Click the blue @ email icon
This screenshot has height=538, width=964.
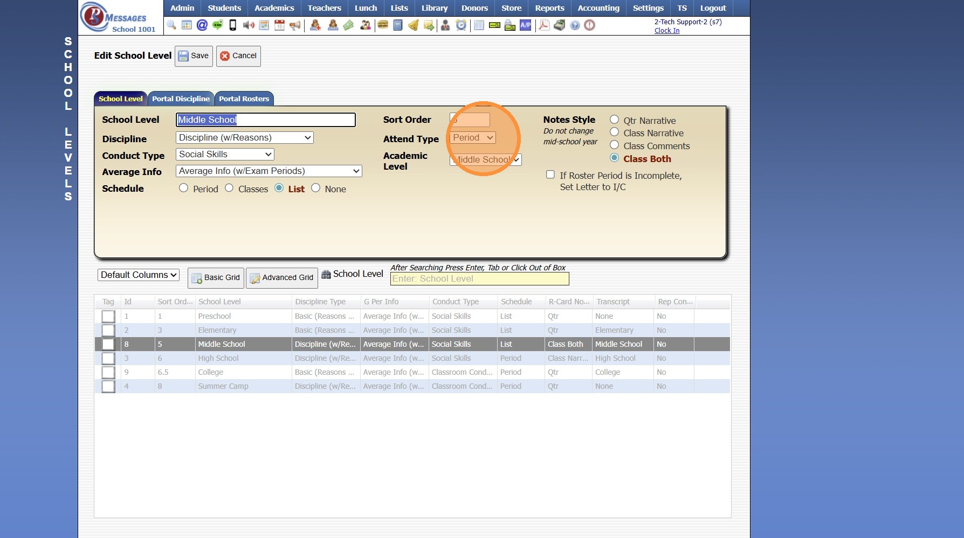pos(202,25)
